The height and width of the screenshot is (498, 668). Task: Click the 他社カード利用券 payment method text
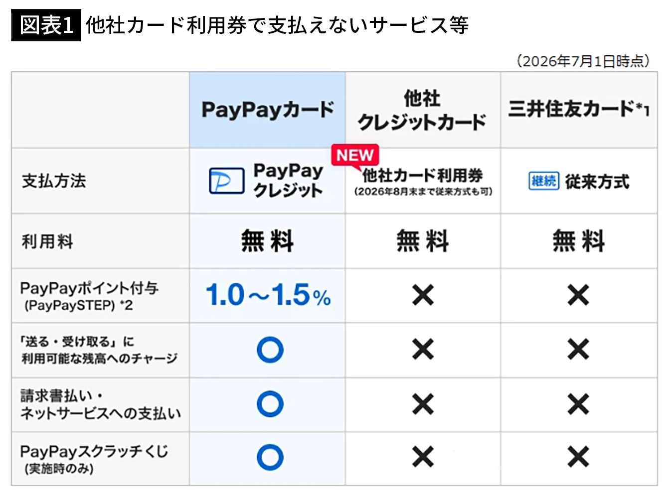point(422,175)
